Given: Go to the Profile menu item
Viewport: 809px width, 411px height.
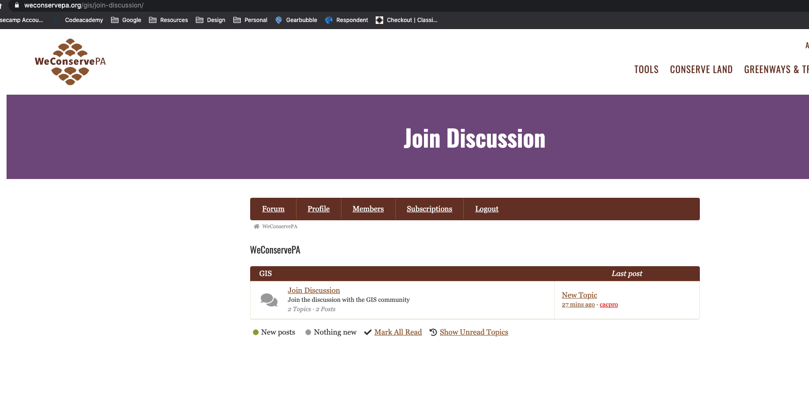Looking at the screenshot, I should coord(319,209).
